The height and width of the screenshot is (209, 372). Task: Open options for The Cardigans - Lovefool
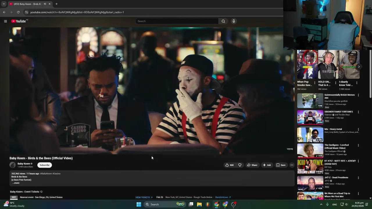tap(358, 145)
